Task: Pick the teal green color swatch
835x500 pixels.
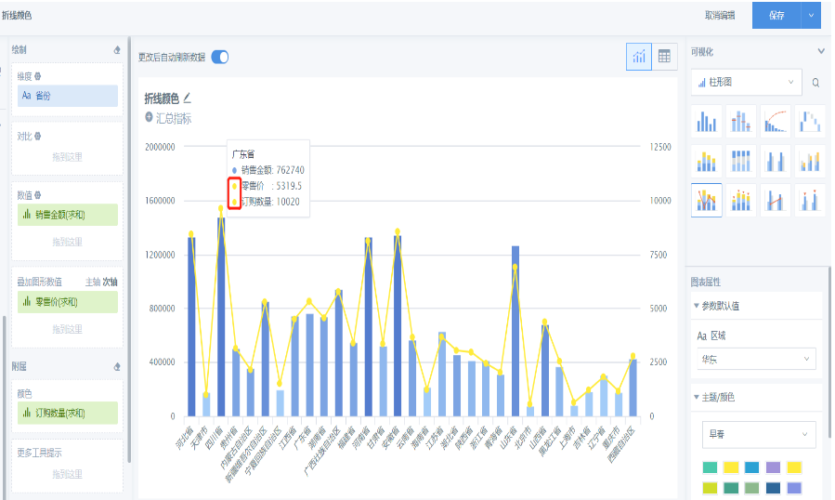Action: pyautogui.click(x=710, y=467)
